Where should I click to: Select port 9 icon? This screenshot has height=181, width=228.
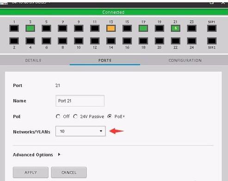[79, 28]
